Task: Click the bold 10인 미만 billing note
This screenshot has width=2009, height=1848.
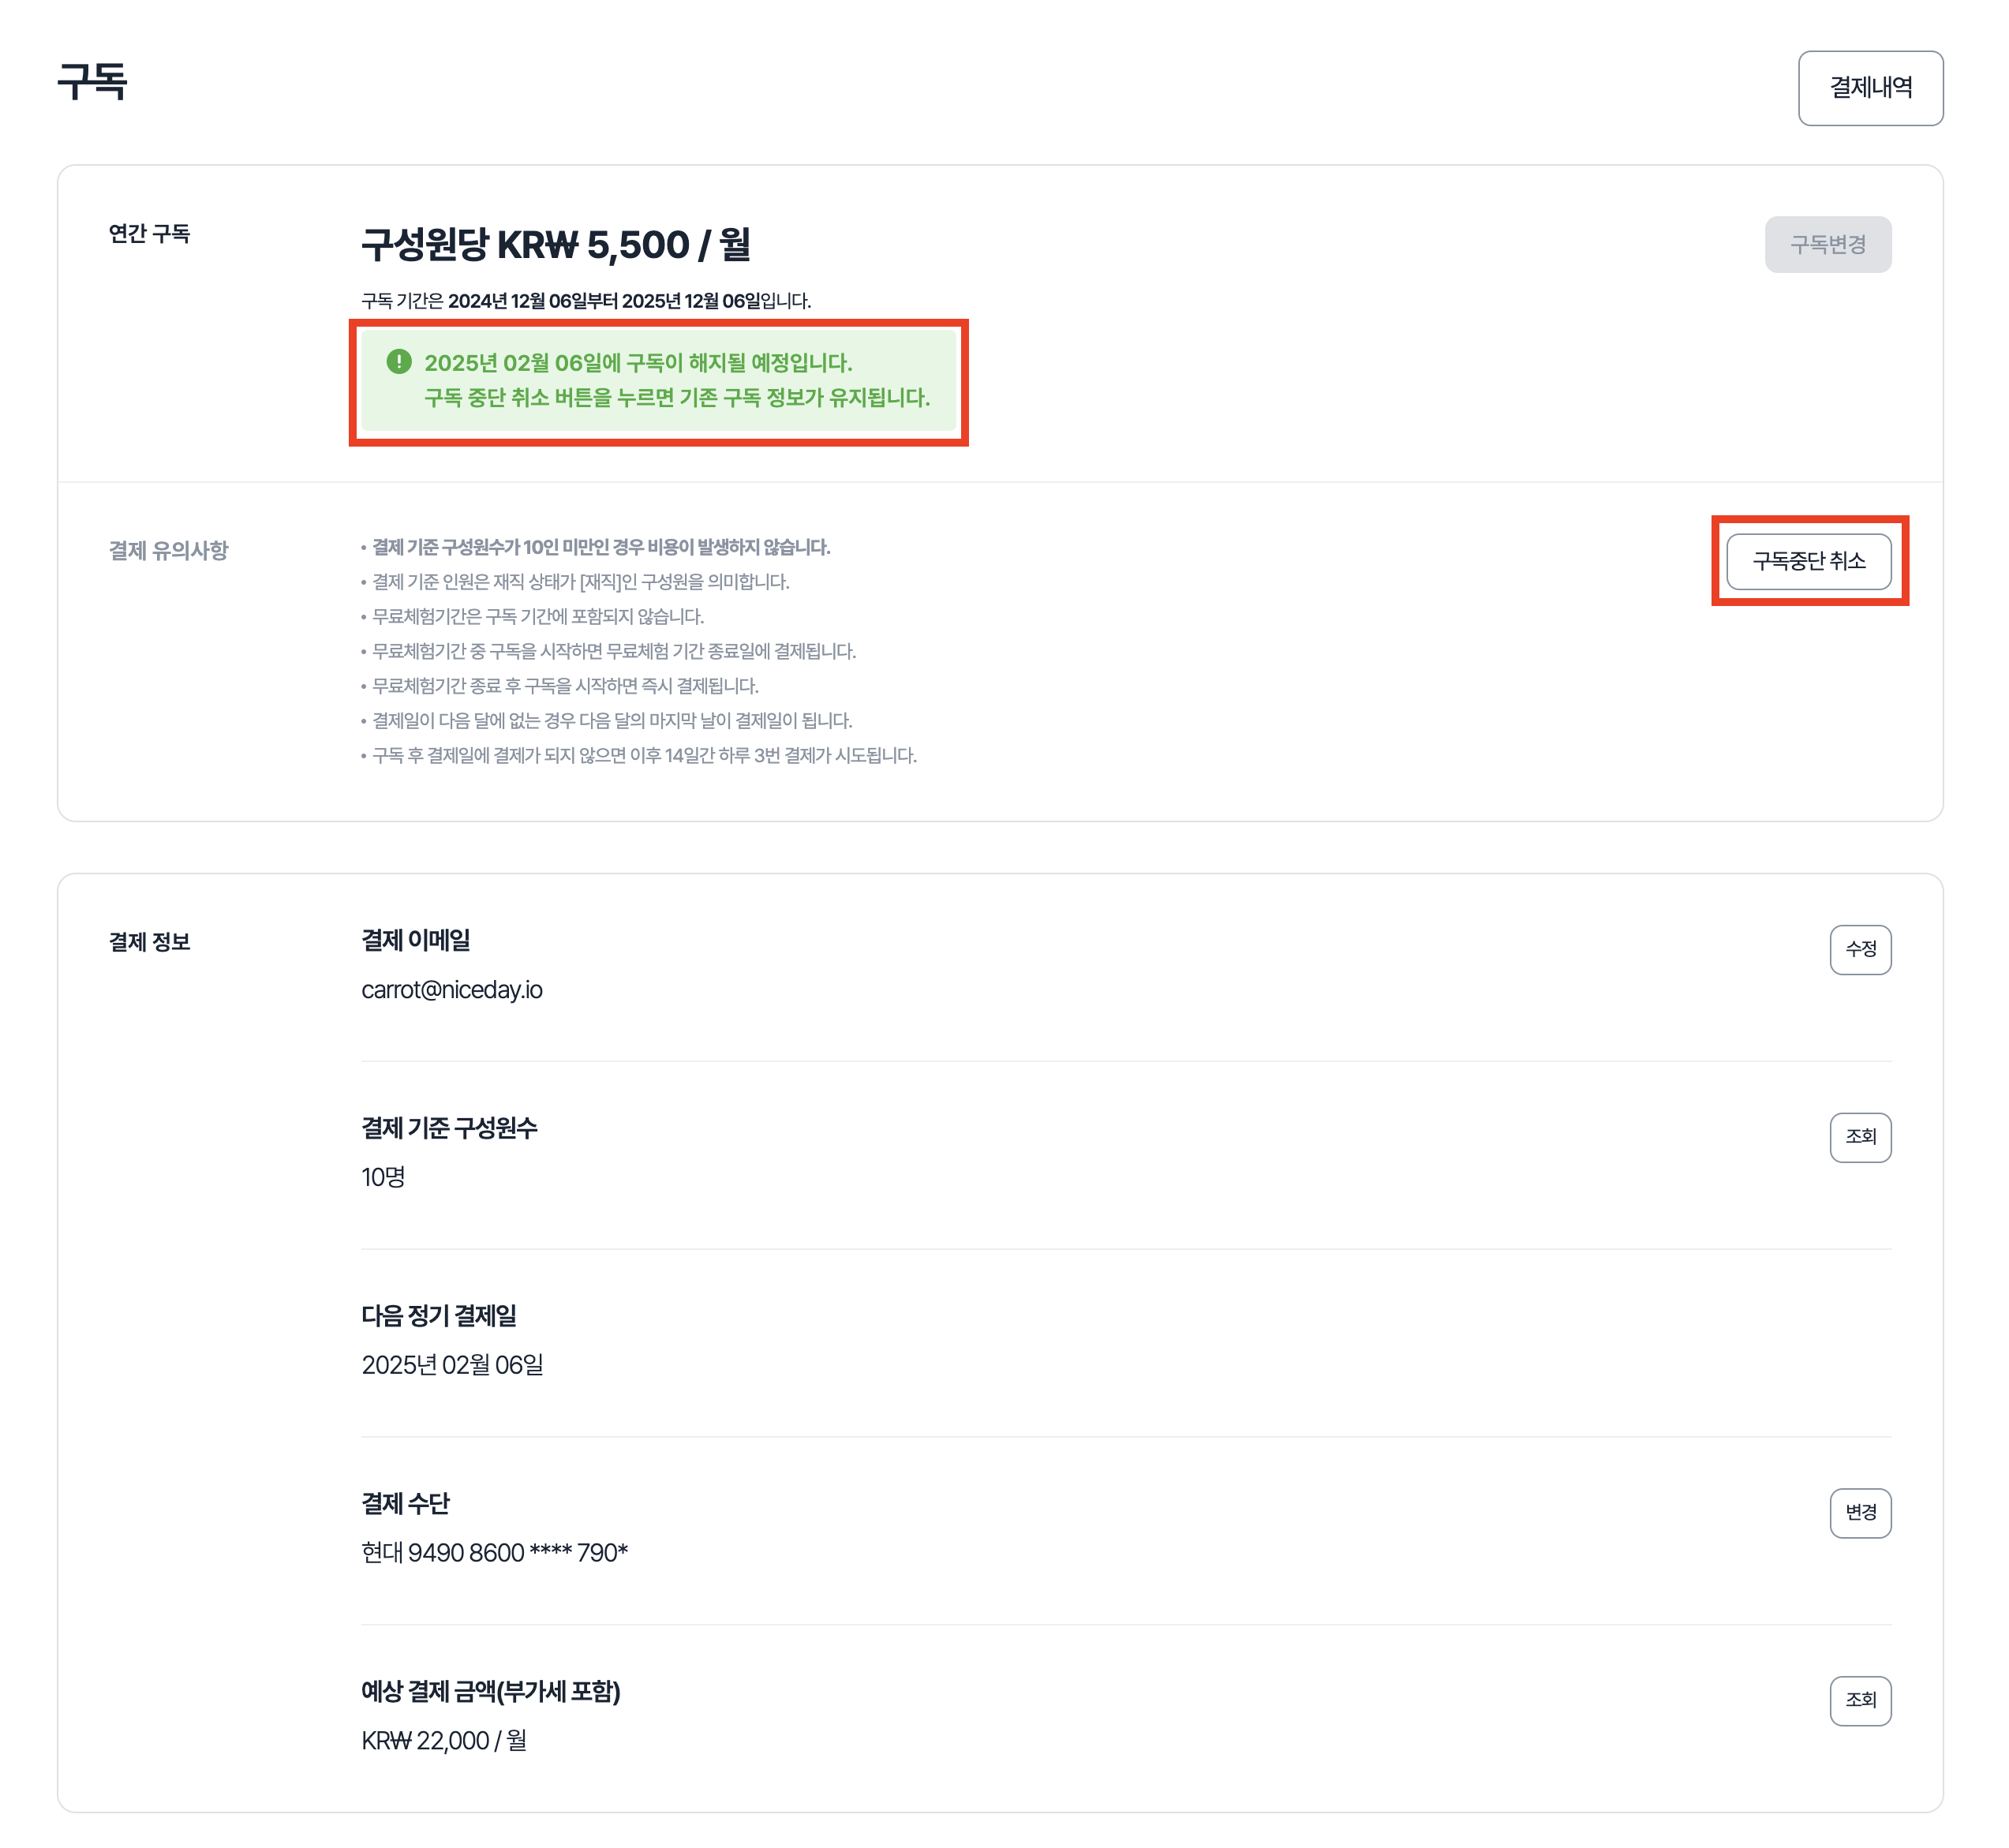Action: click(x=600, y=547)
